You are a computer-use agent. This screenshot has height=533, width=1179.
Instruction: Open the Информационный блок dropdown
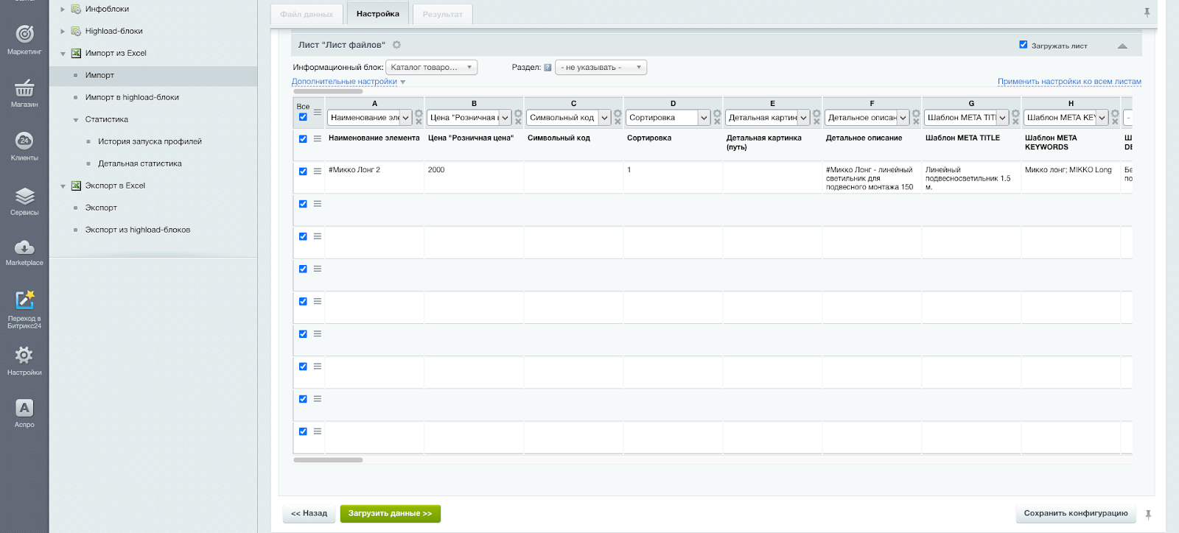click(x=432, y=67)
